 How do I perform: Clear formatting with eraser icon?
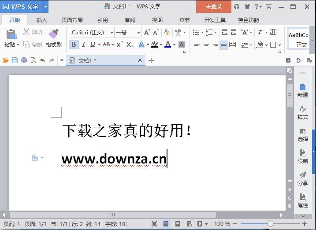167,32
